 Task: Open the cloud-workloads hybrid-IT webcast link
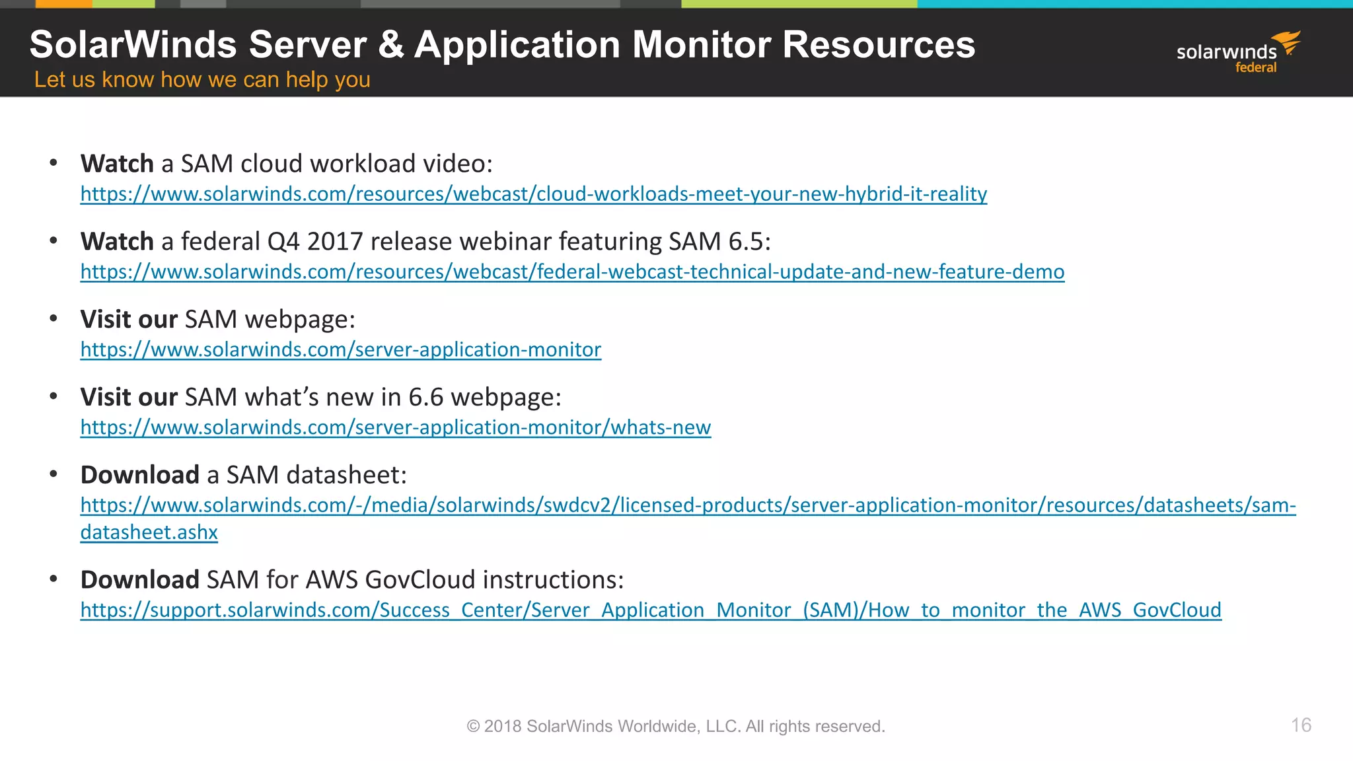point(534,194)
